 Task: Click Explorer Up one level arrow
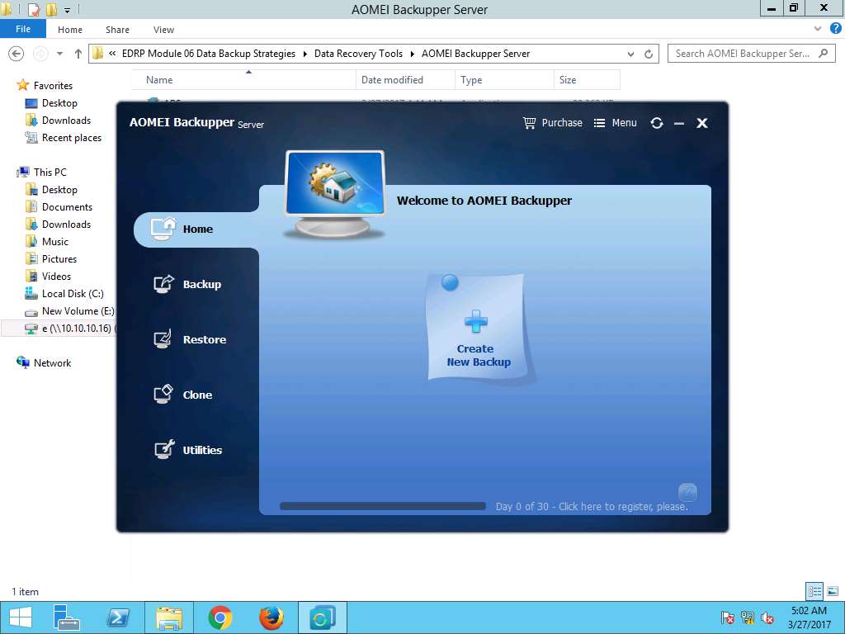pos(78,54)
